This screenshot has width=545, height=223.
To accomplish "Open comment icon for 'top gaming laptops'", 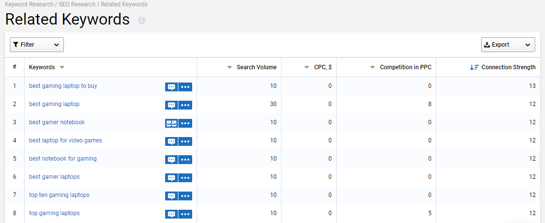I will 172,214.
